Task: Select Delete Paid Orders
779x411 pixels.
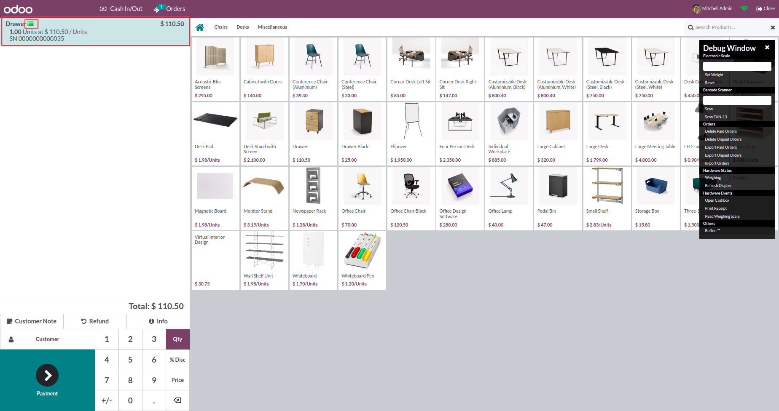Action: [x=721, y=131]
